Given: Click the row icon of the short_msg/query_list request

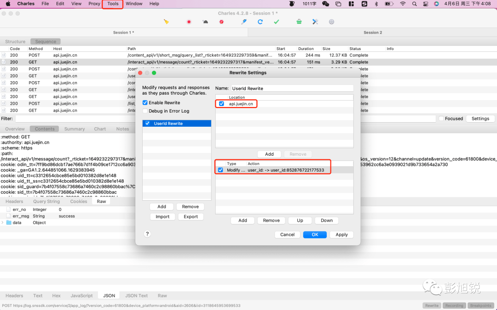Looking at the screenshot, I should [x=4, y=55].
